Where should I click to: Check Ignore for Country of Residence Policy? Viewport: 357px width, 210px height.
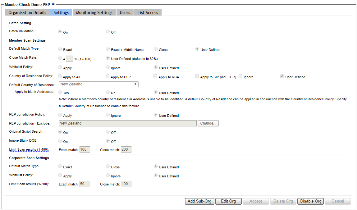[x=240, y=76]
